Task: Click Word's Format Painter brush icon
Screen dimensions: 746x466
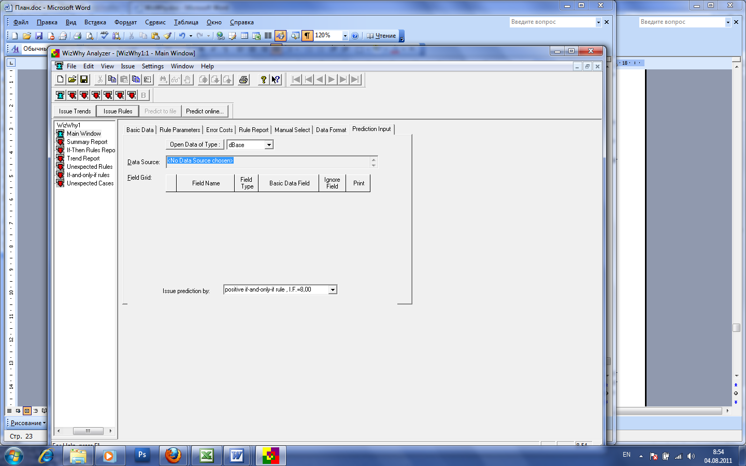Action: pyautogui.click(x=167, y=36)
